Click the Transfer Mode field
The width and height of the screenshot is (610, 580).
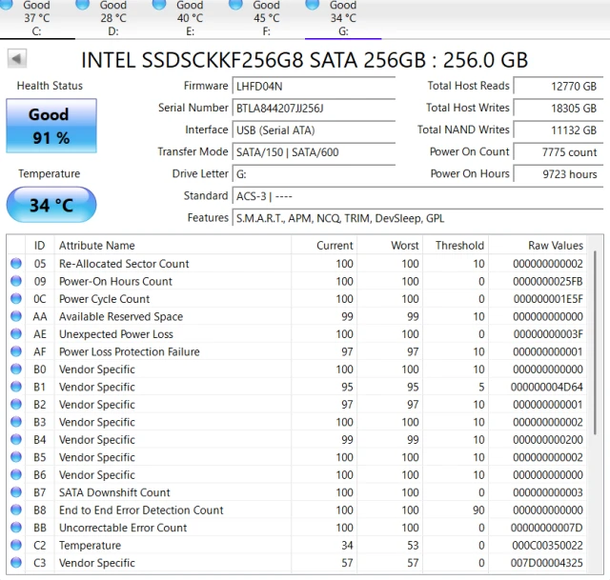coord(314,152)
